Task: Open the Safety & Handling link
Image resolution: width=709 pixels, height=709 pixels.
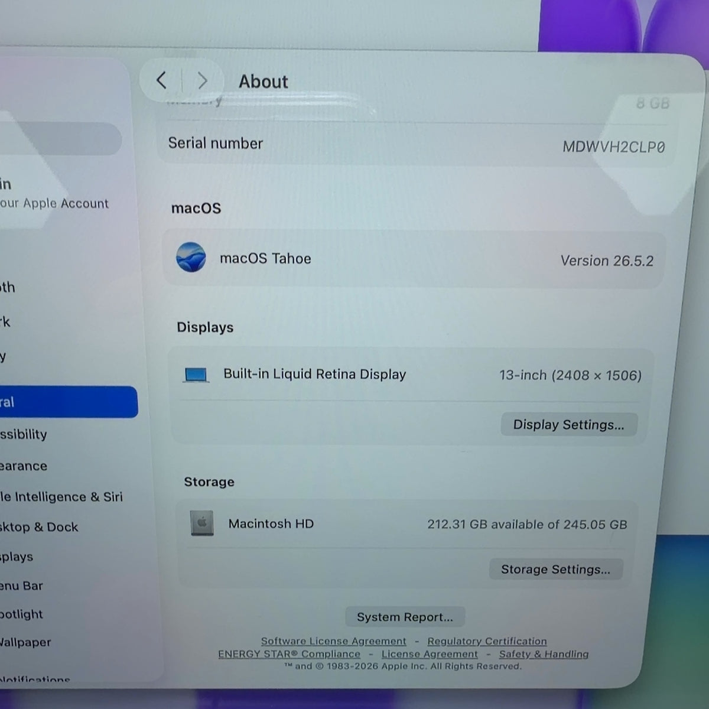Action: 544,654
